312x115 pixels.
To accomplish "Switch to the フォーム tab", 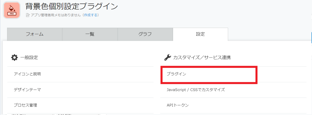I will click(35, 34).
